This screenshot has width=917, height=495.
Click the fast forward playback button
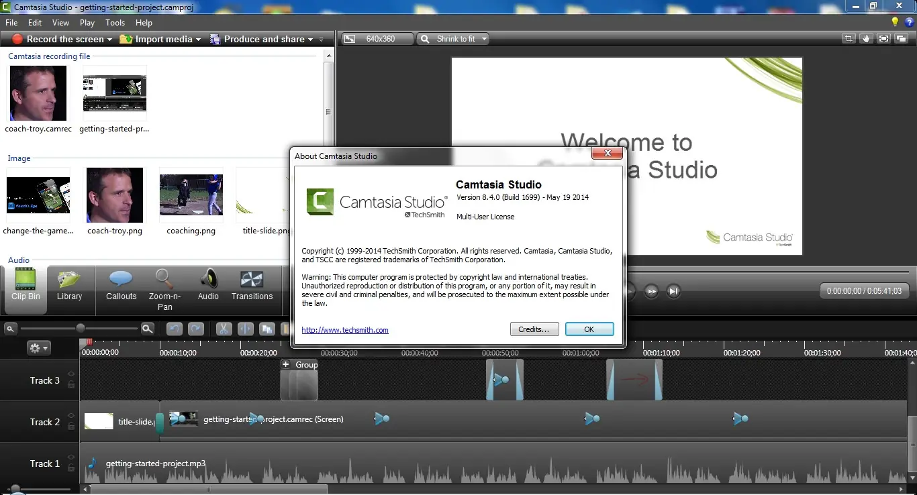[651, 291]
